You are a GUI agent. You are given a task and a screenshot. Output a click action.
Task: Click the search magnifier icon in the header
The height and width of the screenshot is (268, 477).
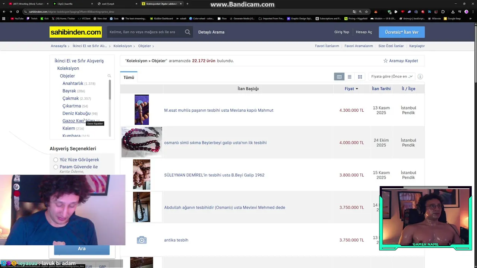pyautogui.click(x=188, y=32)
